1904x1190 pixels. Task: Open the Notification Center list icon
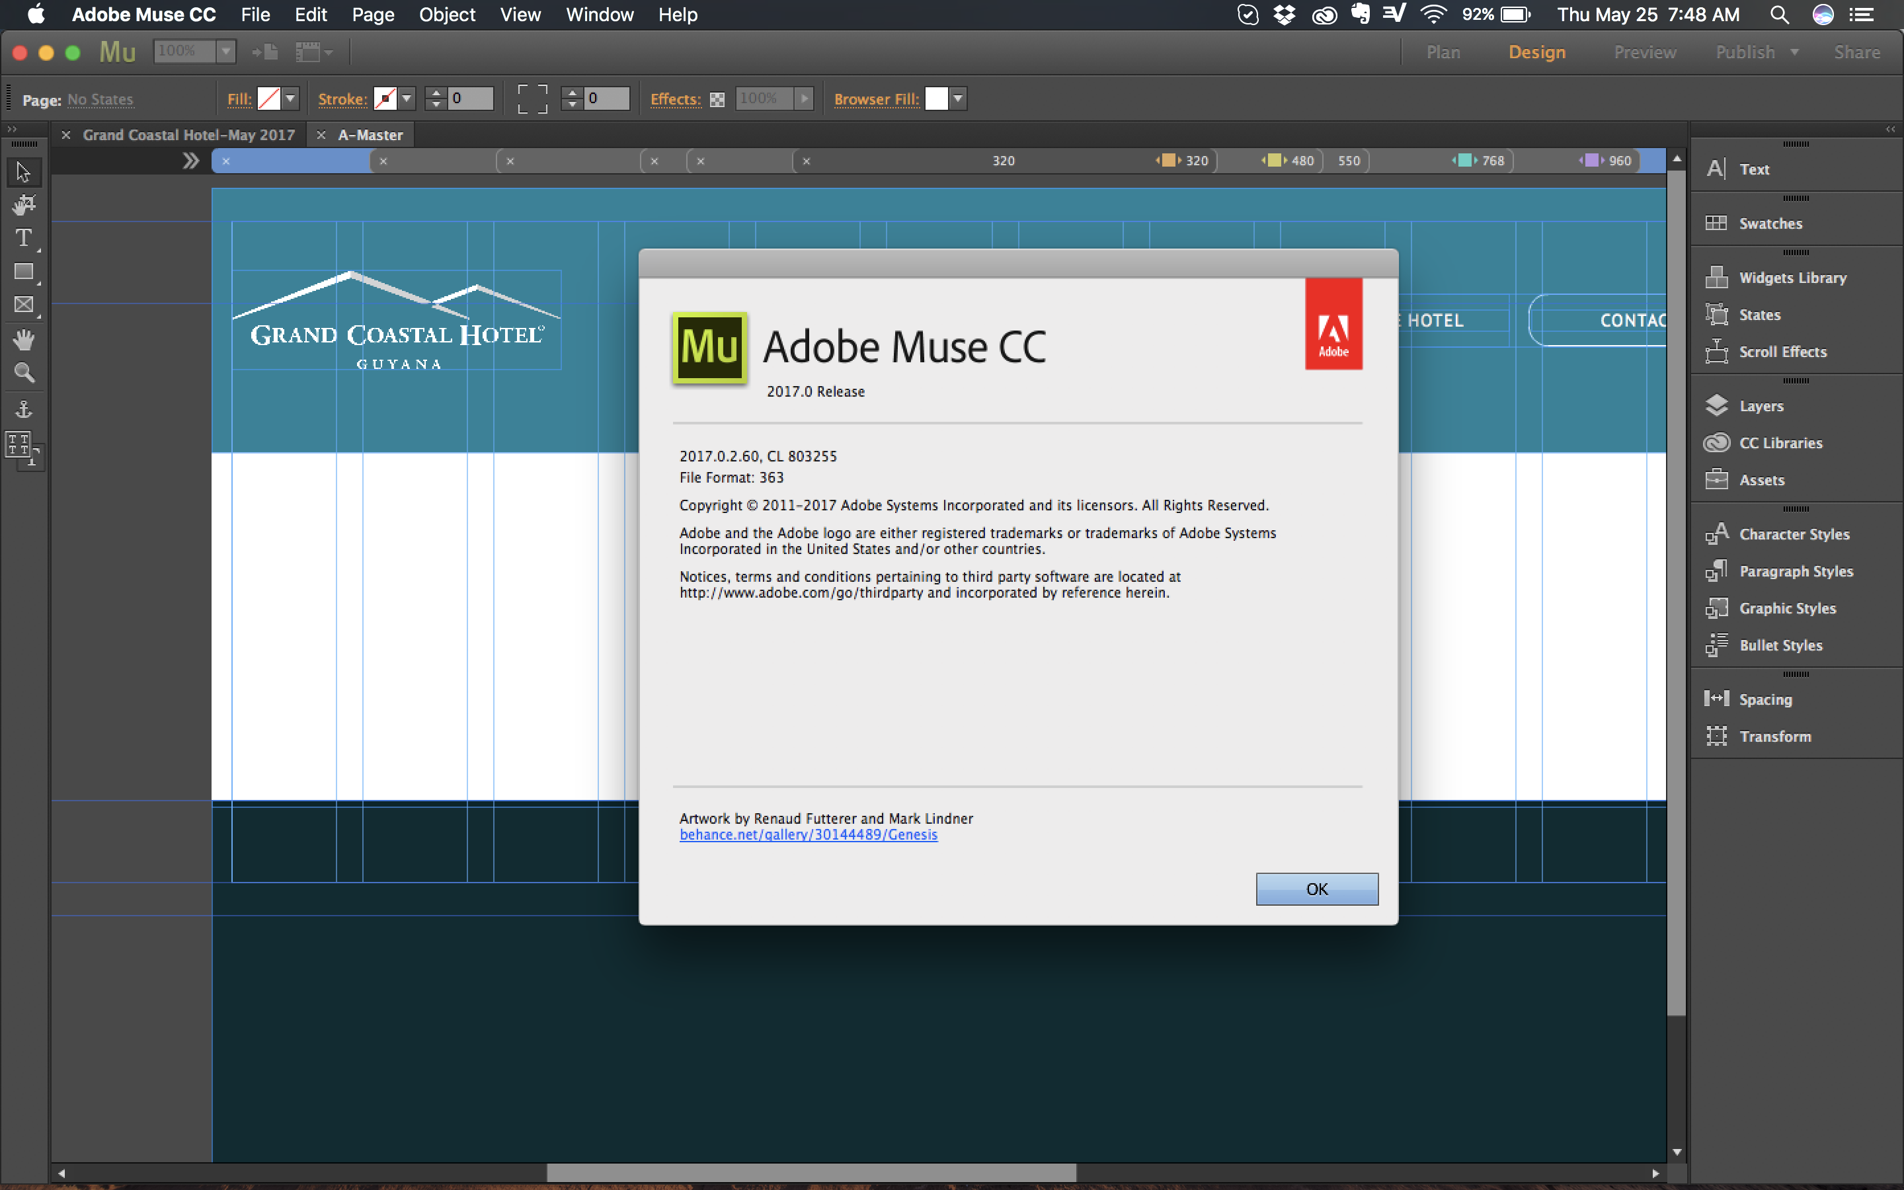point(1862,15)
